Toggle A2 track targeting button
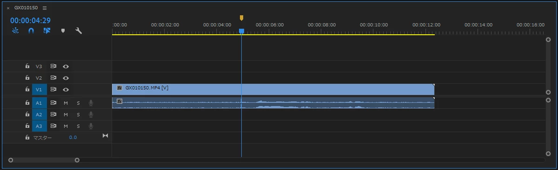The height and width of the screenshot is (170, 558). tap(39, 114)
